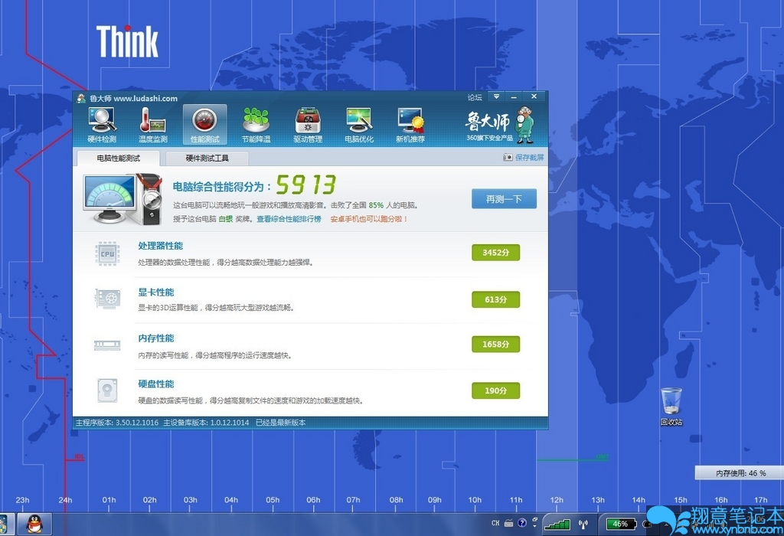Open the 新机推荐 new PC recommendations
Image resolution: width=784 pixels, height=536 pixels.
coord(410,125)
